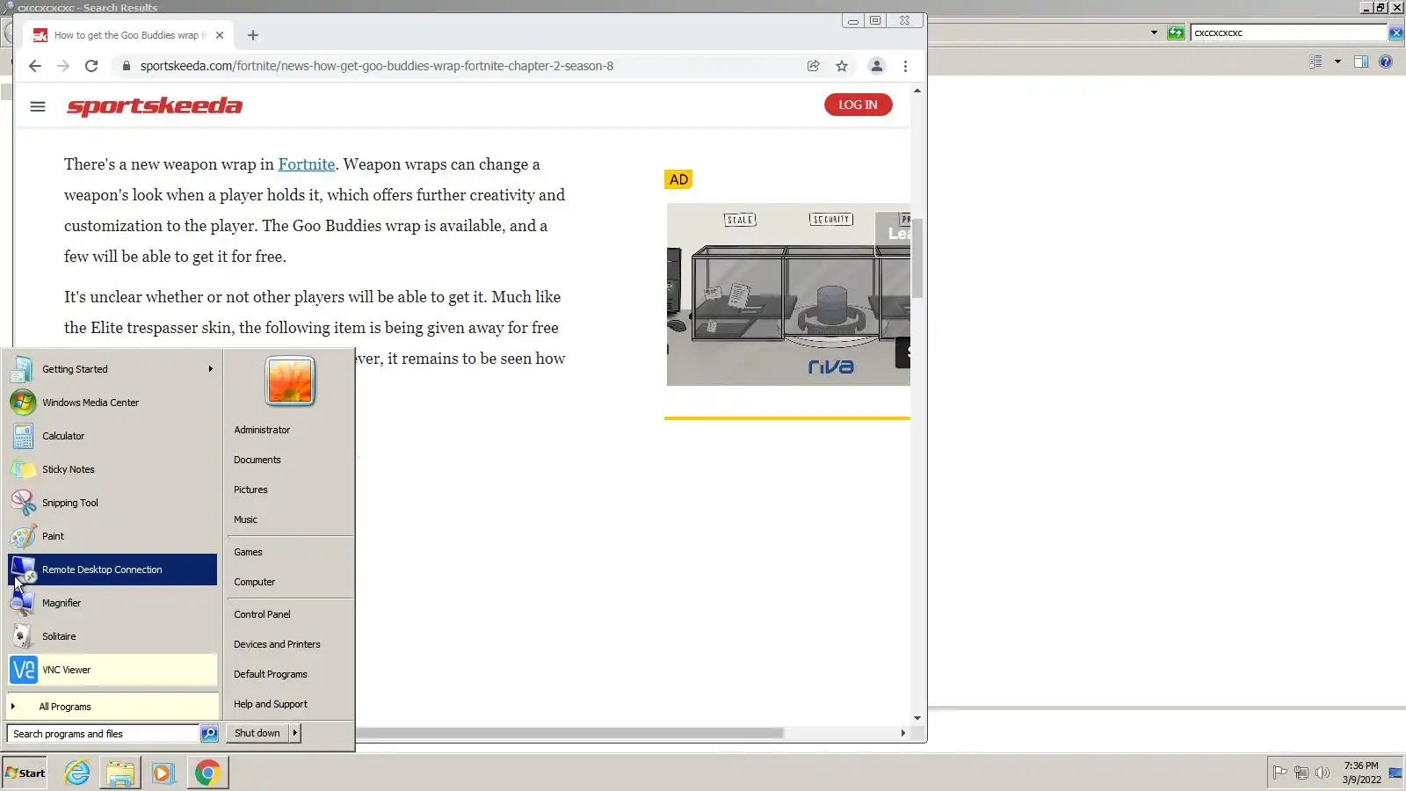Go to the Sportskeeda home logo
Screen dimensions: 1406x791
pos(155,106)
